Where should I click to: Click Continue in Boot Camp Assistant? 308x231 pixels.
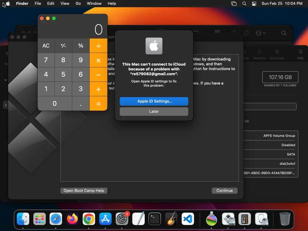[224, 190]
